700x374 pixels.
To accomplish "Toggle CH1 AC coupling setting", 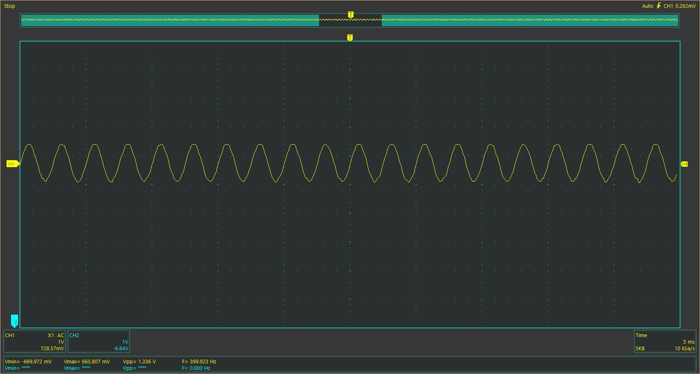I will click(61, 335).
